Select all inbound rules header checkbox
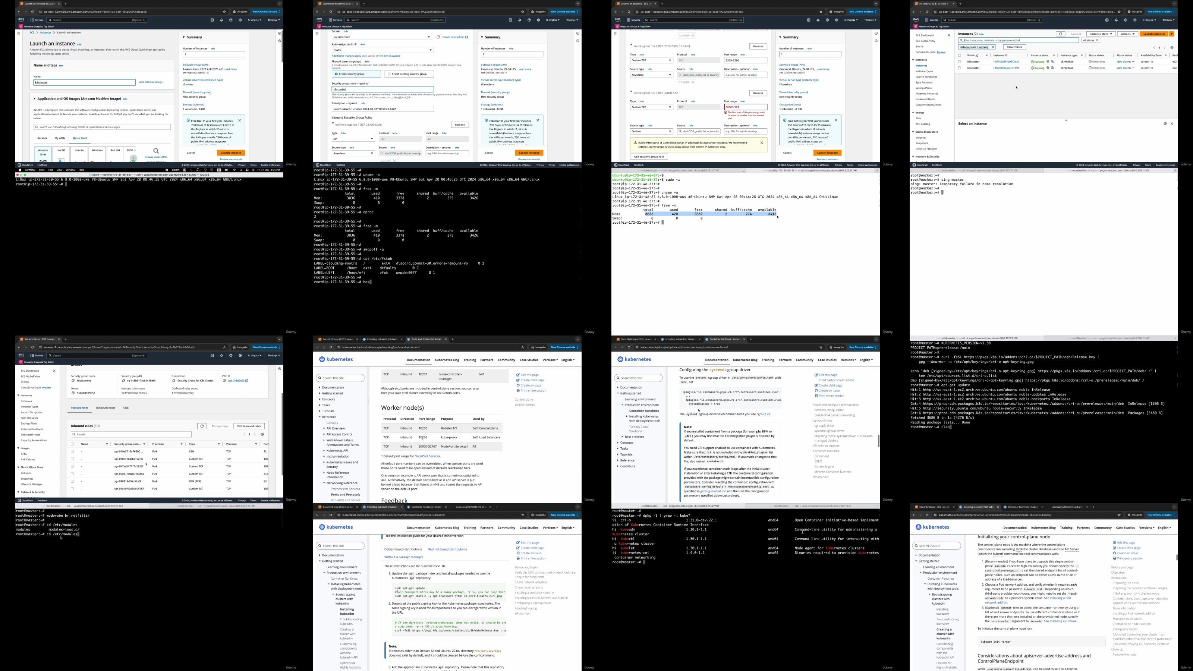Image resolution: width=1193 pixels, height=671 pixels. tap(72, 444)
